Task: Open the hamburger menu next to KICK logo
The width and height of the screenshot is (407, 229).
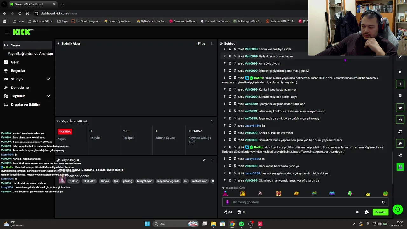Action: [x=7, y=32]
